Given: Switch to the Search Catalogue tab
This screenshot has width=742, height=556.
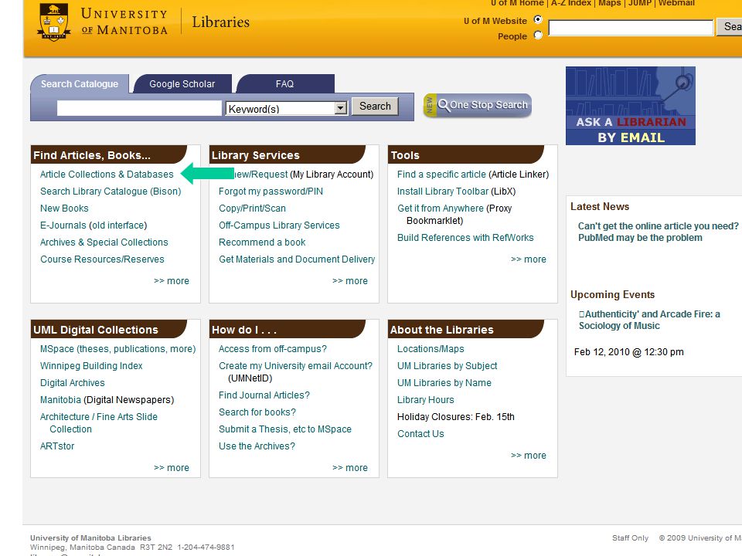Looking at the screenshot, I should 80,83.
